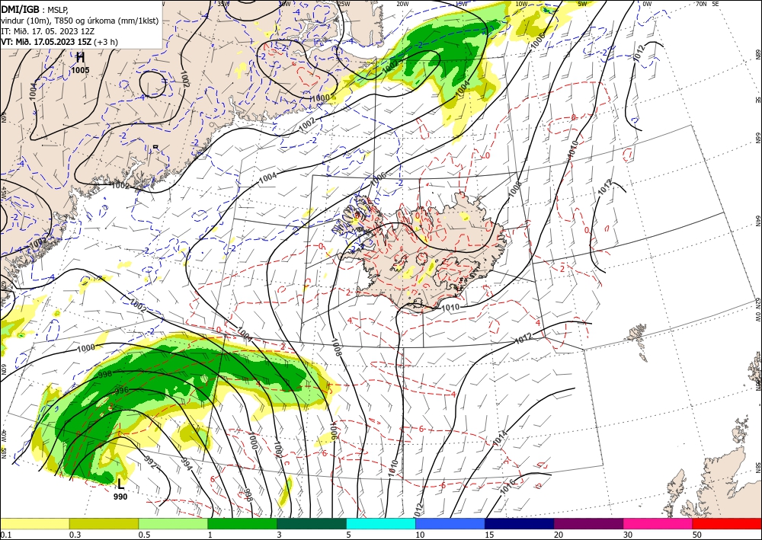Click the '20' legend scale number
Viewport: 762px width, 540px height.
[559, 535]
